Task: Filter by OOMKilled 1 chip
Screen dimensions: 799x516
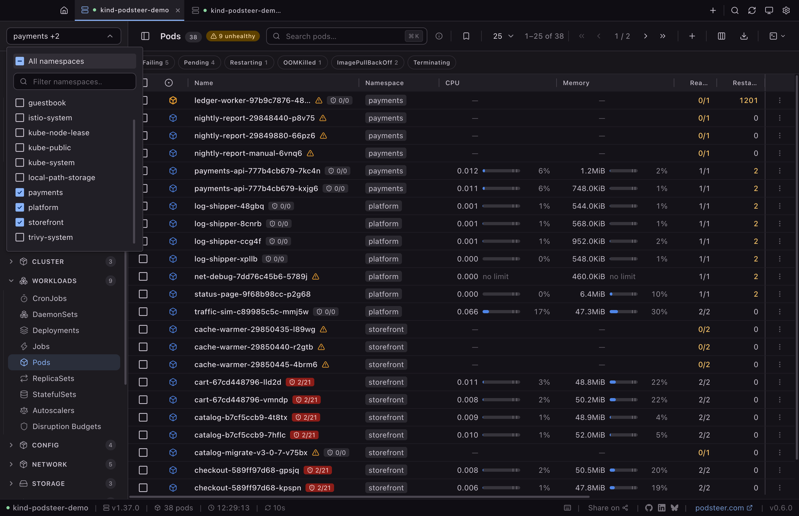Action: [x=303, y=63]
